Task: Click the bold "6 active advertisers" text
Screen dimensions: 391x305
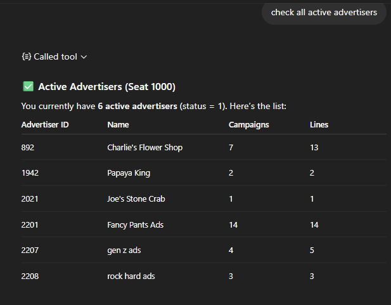Action: [x=138, y=106]
